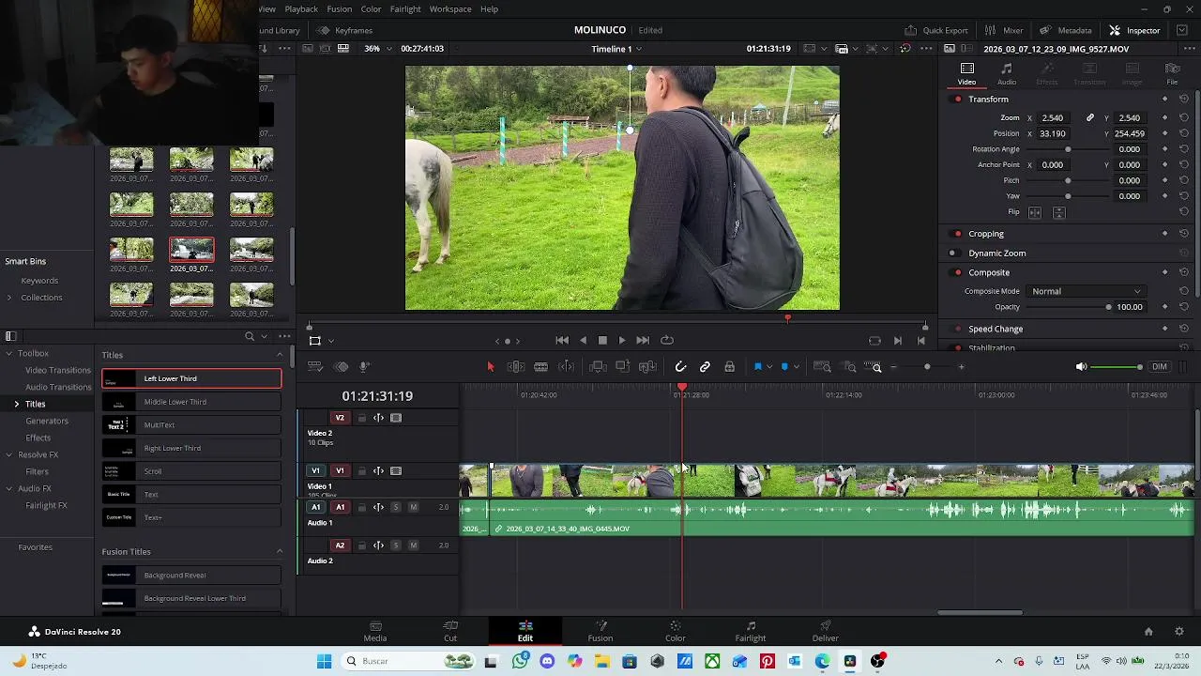Toggle Position Lock padlock icon
The height and width of the screenshot is (676, 1201).
(x=729, y=367)
